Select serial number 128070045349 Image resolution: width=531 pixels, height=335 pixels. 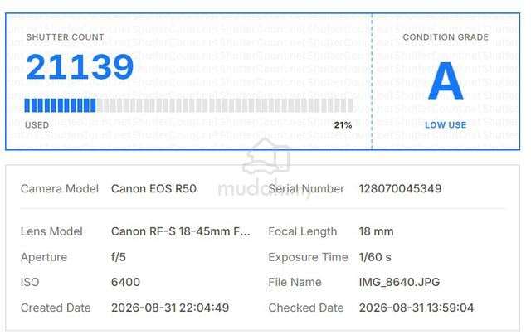pos(400,188)
